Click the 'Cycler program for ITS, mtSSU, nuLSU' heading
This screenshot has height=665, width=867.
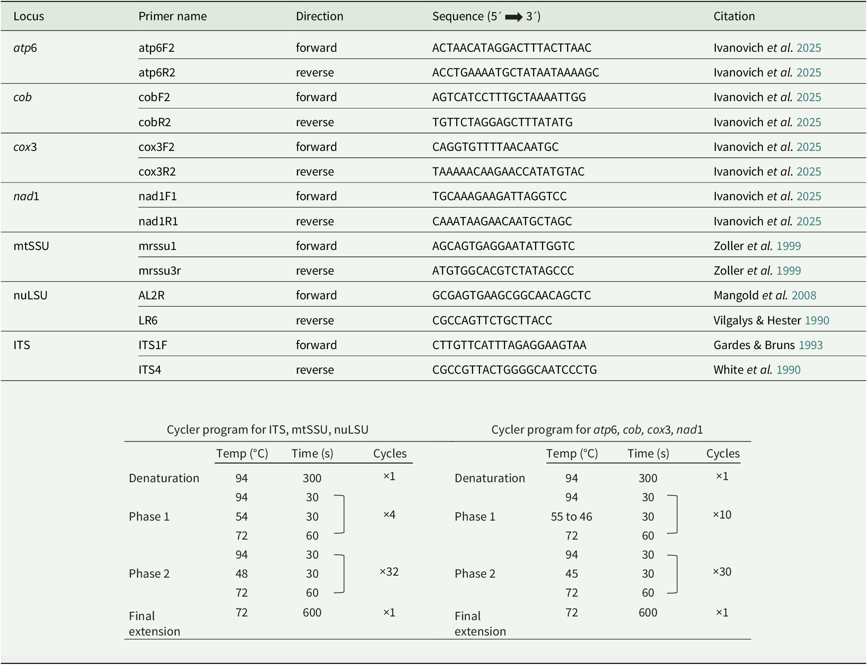(268, 430)
